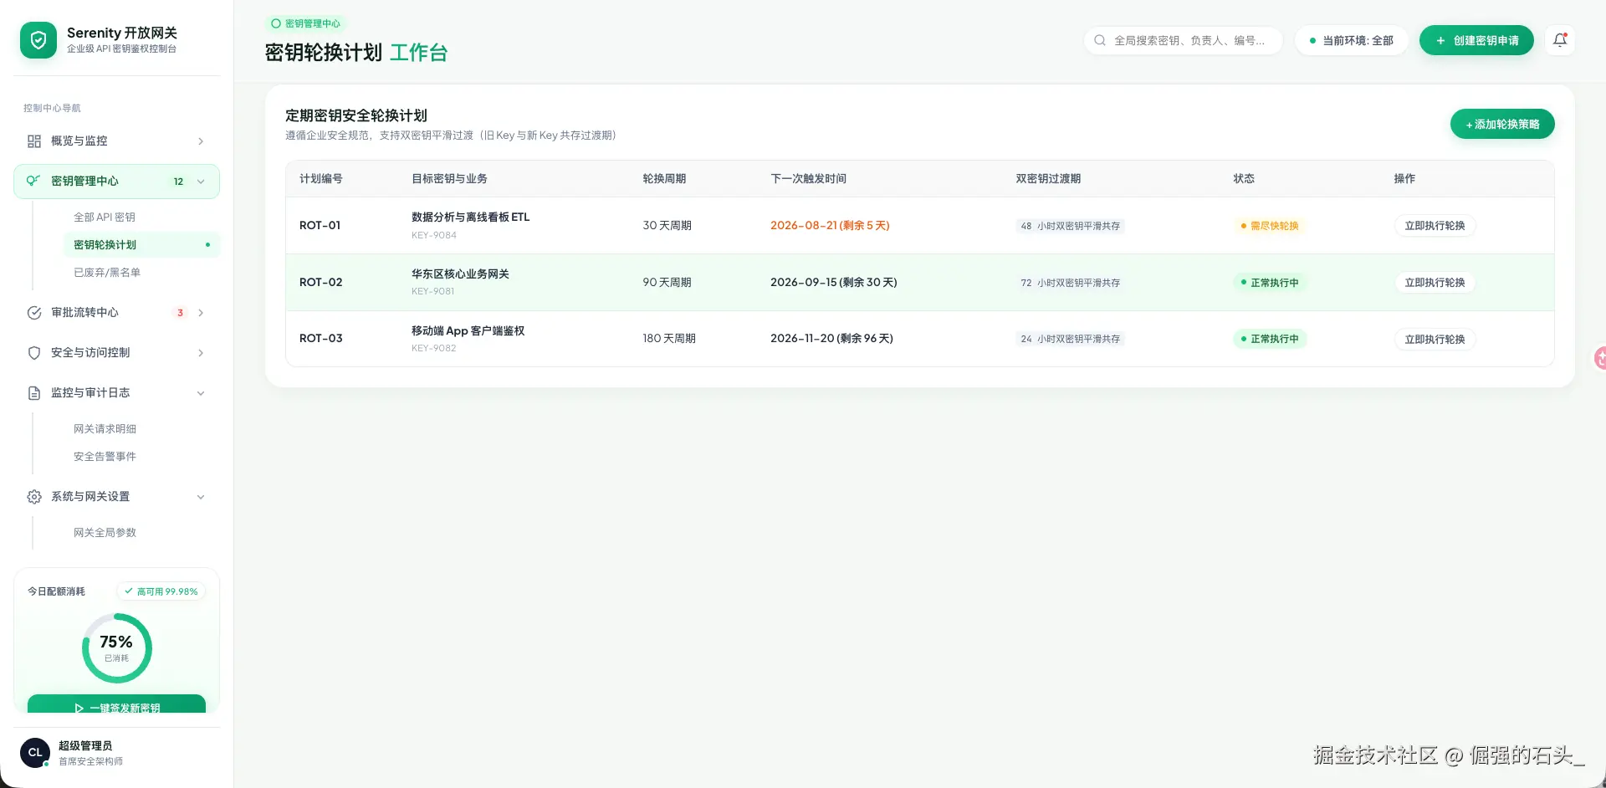Collapse the 监控与审计日志 chevron
Image resolution: width=1606 pixels, height=788 pixels.
tap(201, 393)
